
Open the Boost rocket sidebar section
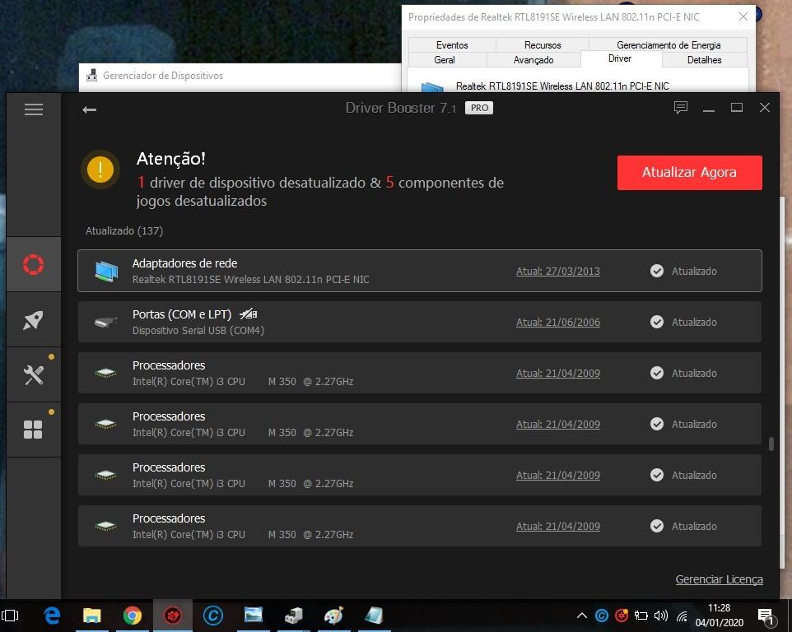[33, 320]
